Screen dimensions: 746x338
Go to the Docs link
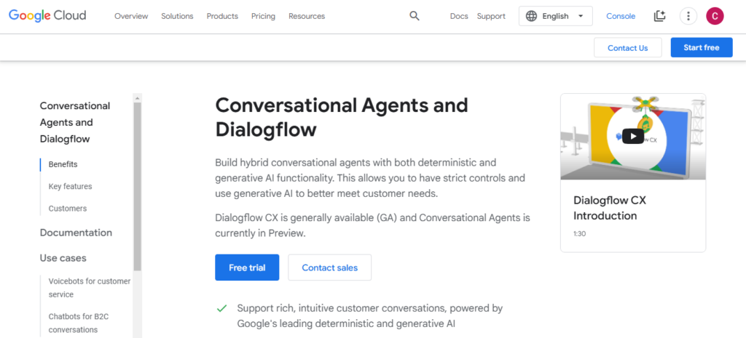point(459,16)
